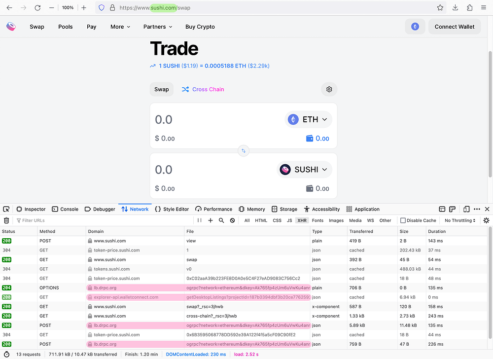Click the blue wallet balance icon for ETH
This screenshot has height=359, width=493.
[310, 138]
